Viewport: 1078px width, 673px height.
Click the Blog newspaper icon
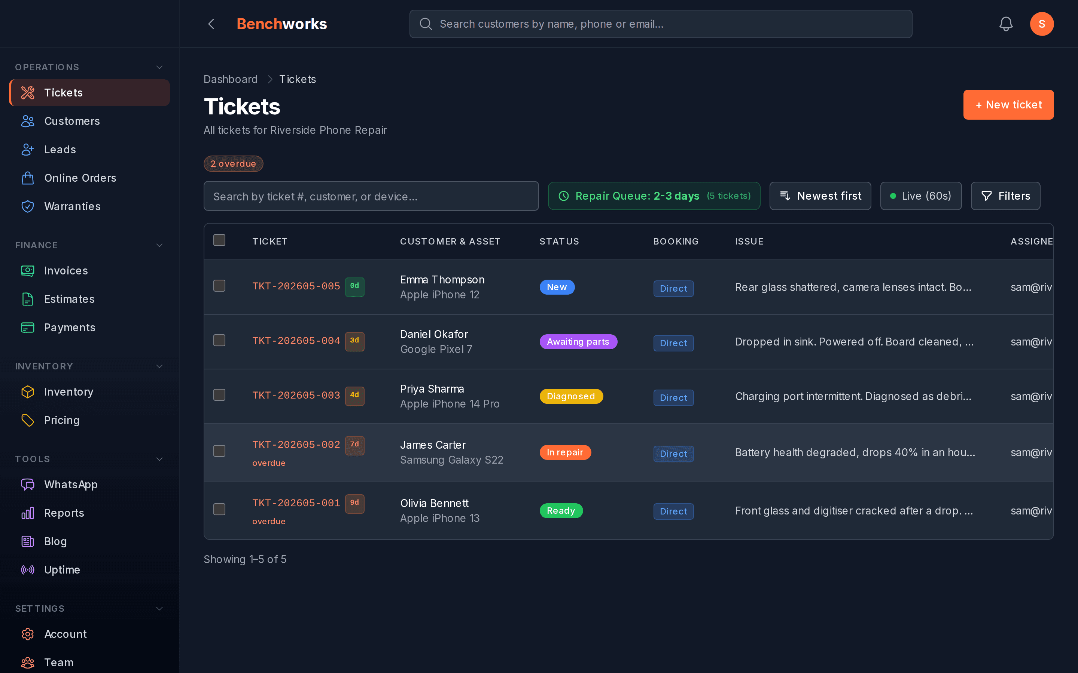28,541
